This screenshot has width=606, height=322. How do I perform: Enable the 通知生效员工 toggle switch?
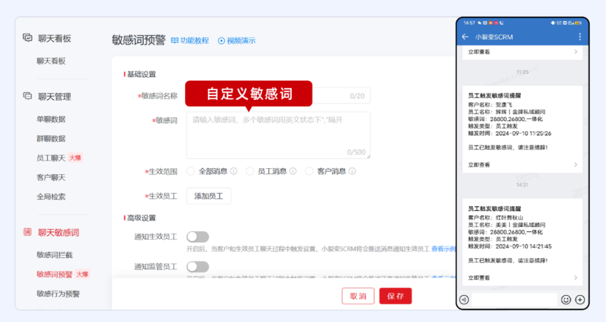[198, 237]
